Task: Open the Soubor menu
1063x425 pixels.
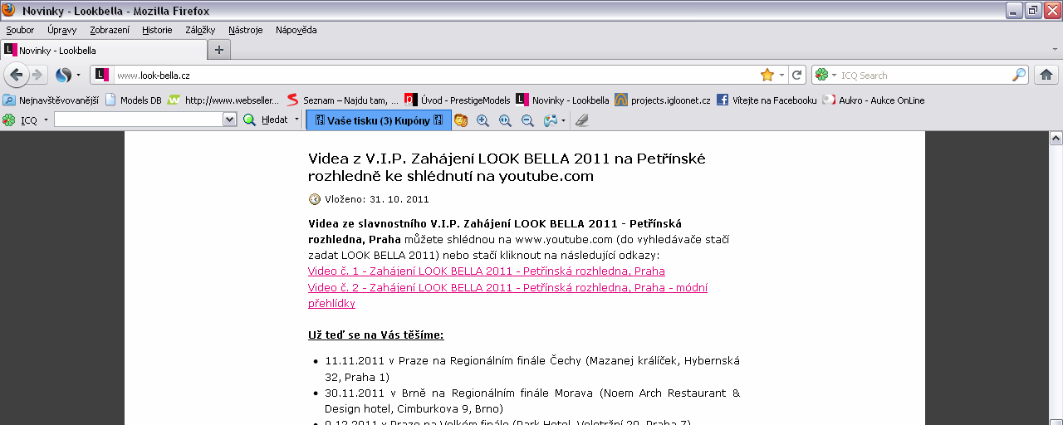Action: pos(20,30)
